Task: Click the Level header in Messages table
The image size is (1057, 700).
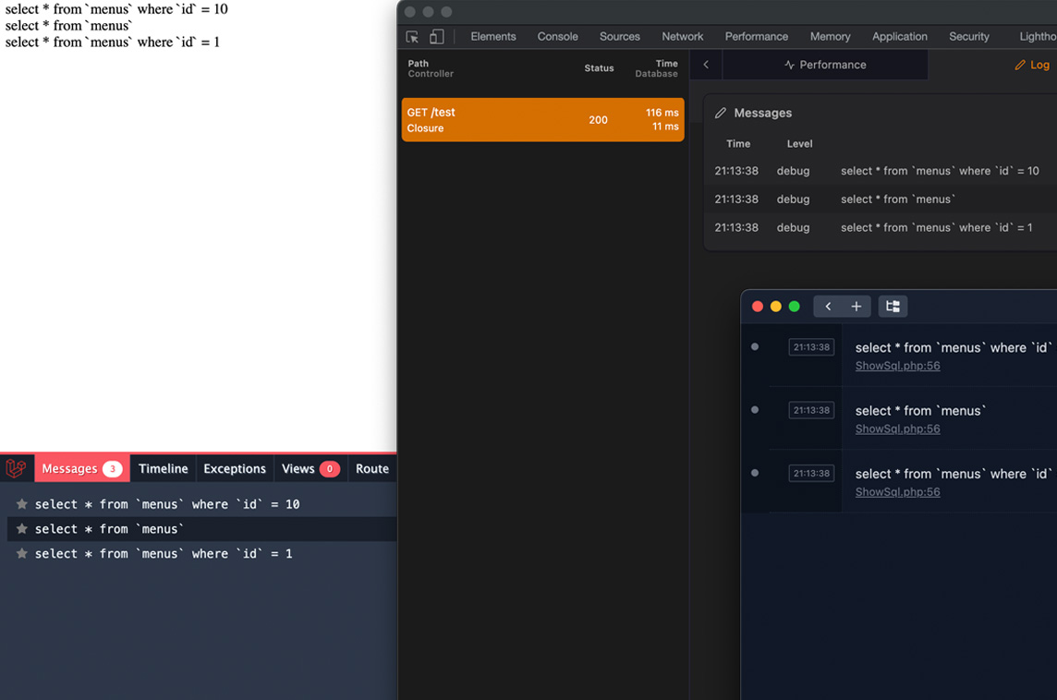Action: click(x=799, y=143)
